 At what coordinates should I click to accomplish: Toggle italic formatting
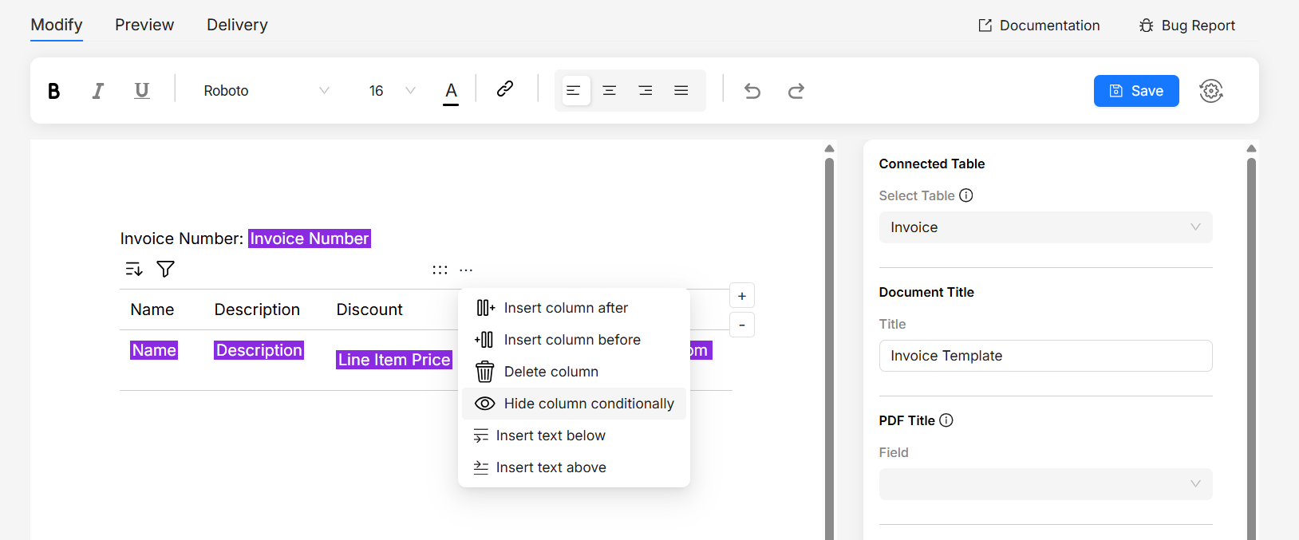click(x=97, y=91)
